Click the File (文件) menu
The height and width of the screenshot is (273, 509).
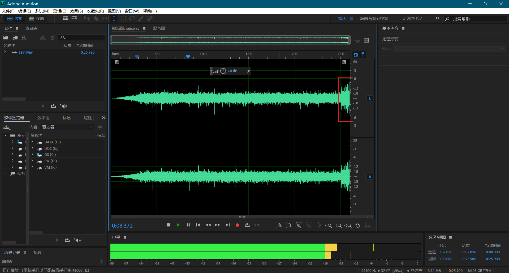point(8,11)
